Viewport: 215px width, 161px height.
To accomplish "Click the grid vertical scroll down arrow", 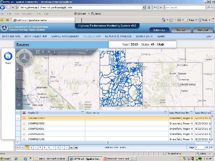I will click(212, 139).
